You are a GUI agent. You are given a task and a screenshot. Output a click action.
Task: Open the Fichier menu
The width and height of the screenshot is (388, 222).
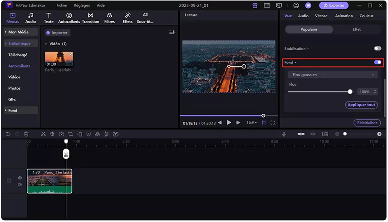(x=62, y=5)
